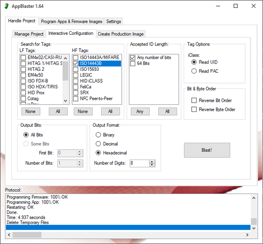Click Any button under Accepted ID Length
Screen dimensions: 263x244
[140, 111]
